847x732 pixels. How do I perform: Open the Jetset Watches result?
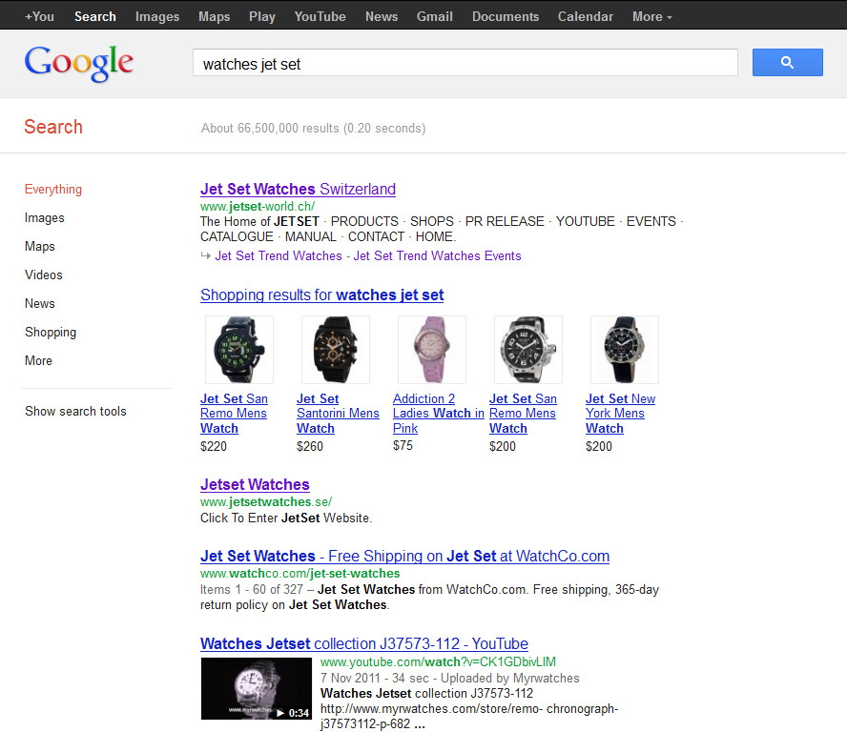(255, 484)
